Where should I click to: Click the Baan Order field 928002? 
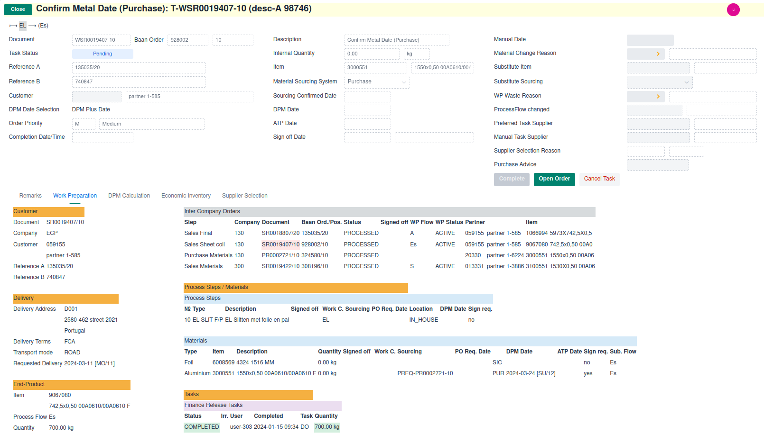(x=188, y=40)
